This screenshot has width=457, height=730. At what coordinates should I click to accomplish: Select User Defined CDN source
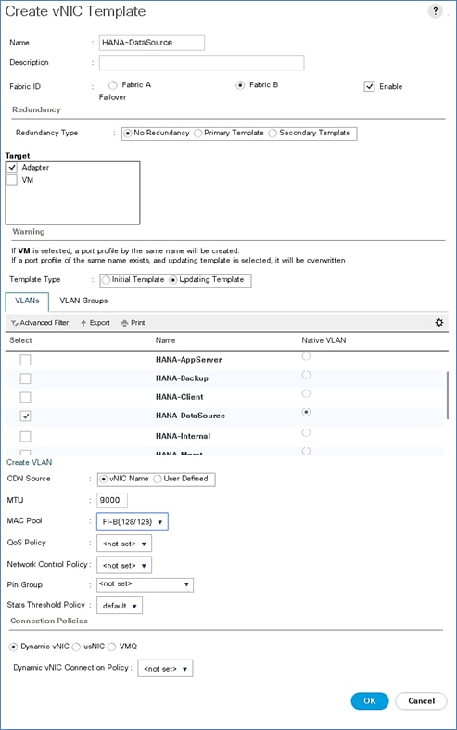tap(158, 479)
